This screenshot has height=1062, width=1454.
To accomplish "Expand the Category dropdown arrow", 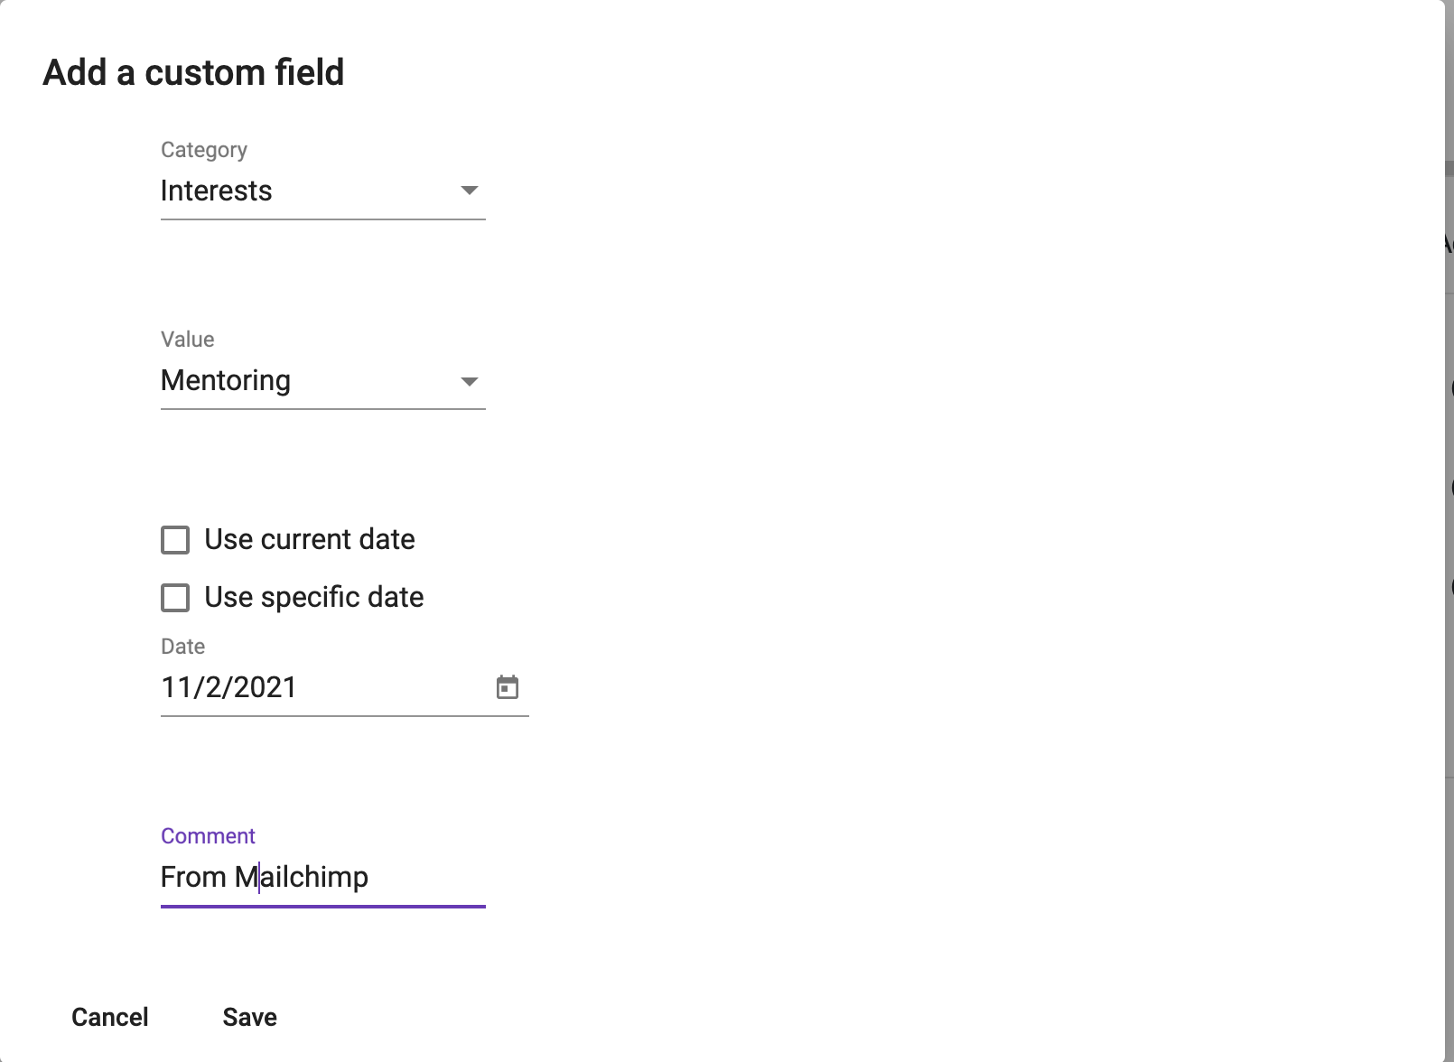I will [469, 191].
